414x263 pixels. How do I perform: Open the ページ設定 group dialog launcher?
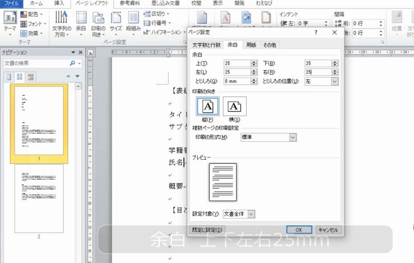click(185, 42)
